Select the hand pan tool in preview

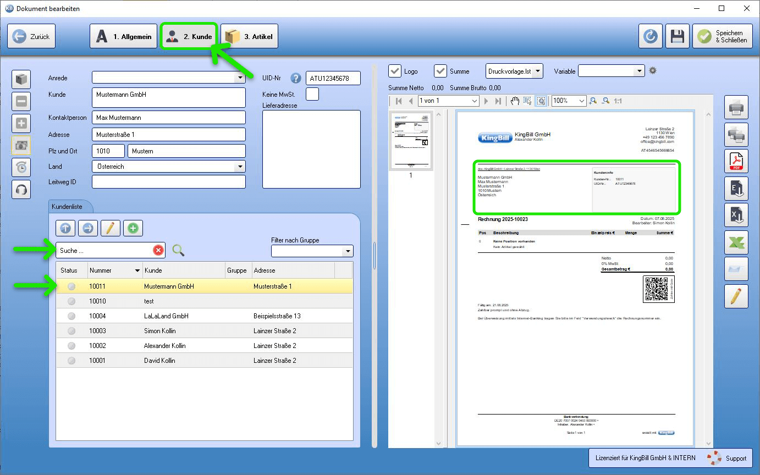point(515,101)
